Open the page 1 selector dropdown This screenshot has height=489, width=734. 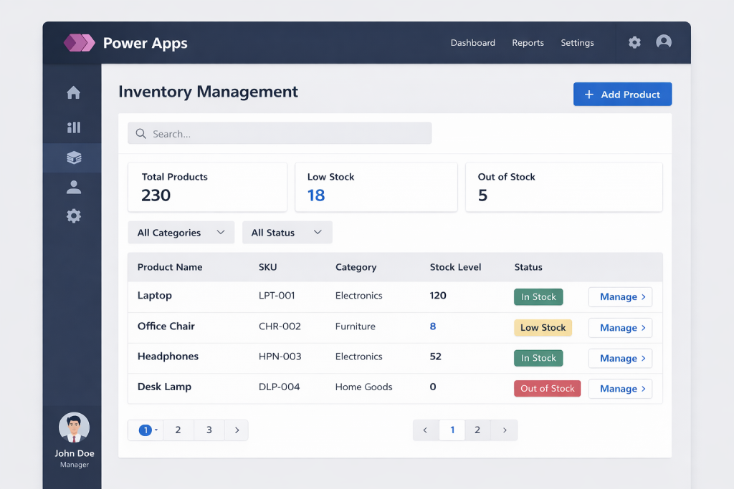(x=146, y=430)
